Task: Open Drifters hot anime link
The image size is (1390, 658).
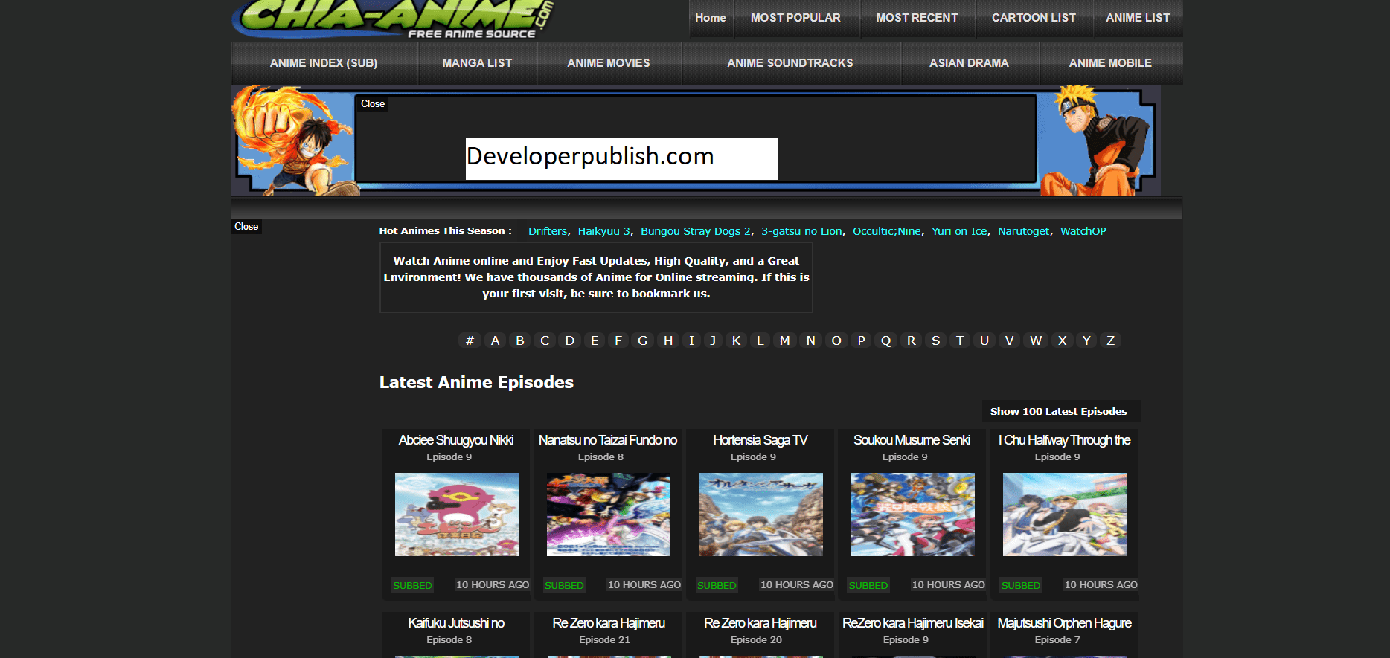Action: click(x=548, y=231)
